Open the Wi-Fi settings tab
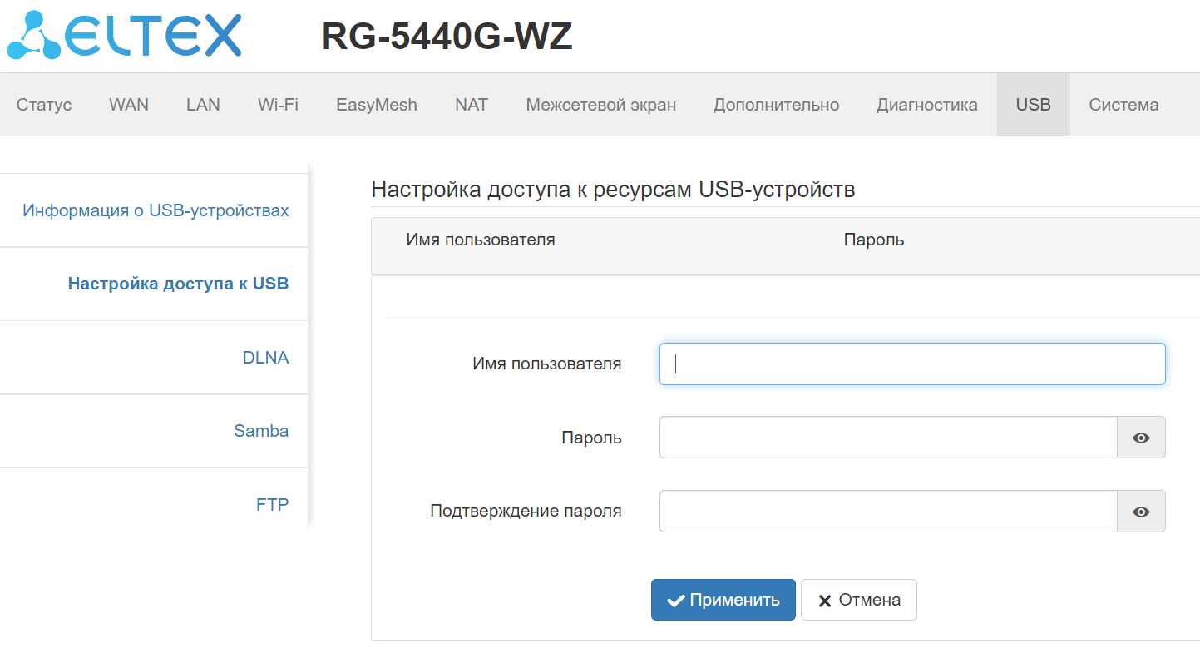Viewport: 1200px width, 648px height. click(278, 105)
